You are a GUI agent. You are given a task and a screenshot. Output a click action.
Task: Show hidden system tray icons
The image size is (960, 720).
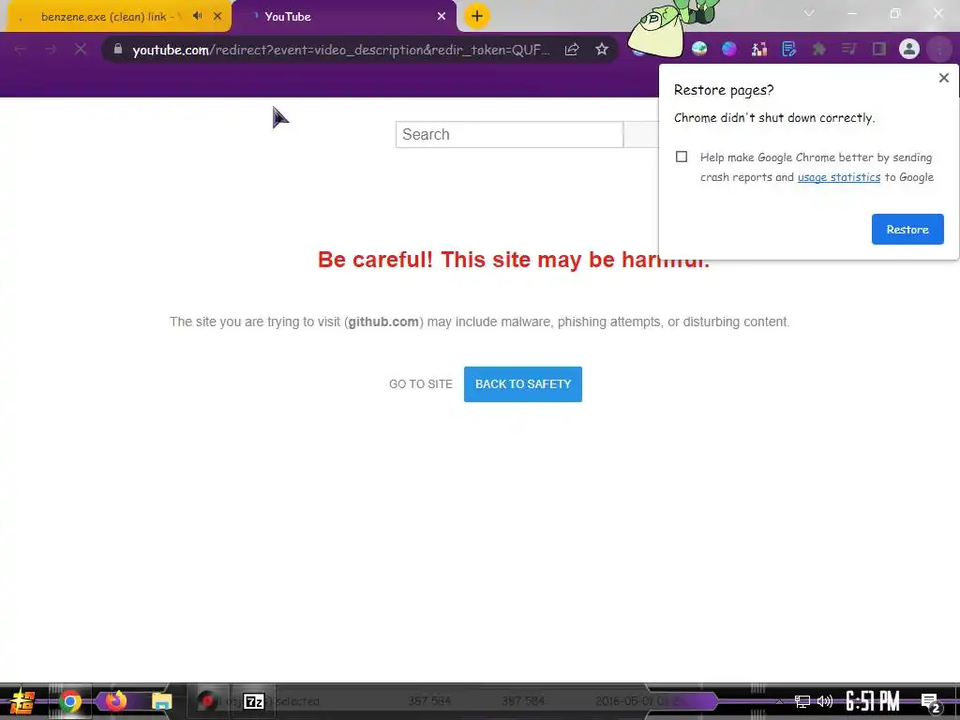[x=779, y=701]
